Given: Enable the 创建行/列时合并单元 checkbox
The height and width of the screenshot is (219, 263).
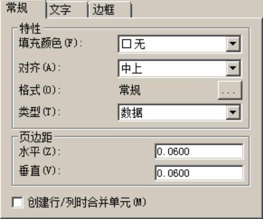Looking at the screenshot, I should (x=18, y=203).
